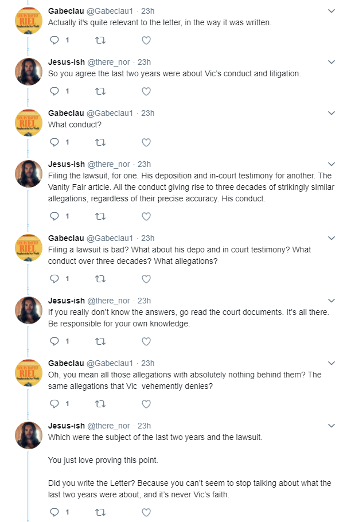Open the Jesus-ish avatar beside the 'Filing the lawsuit' tweet

point(29,174)
